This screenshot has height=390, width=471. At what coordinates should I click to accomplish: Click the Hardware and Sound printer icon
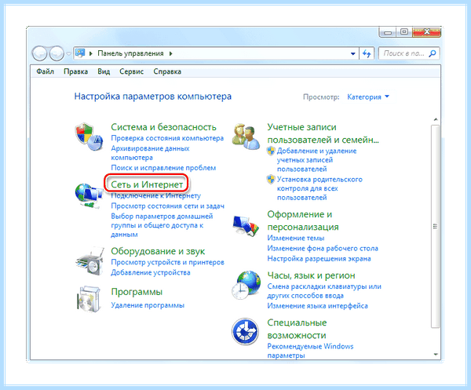[x=89, y=261]
